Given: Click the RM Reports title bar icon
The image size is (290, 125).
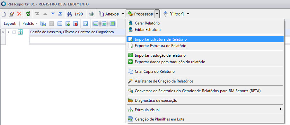Looking at the screenshot, I should (x=3, y=4).
